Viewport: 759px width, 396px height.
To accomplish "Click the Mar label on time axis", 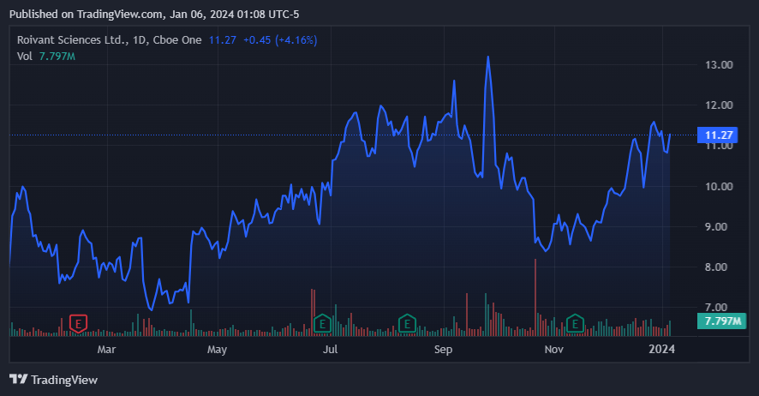I will coord(106,350).
